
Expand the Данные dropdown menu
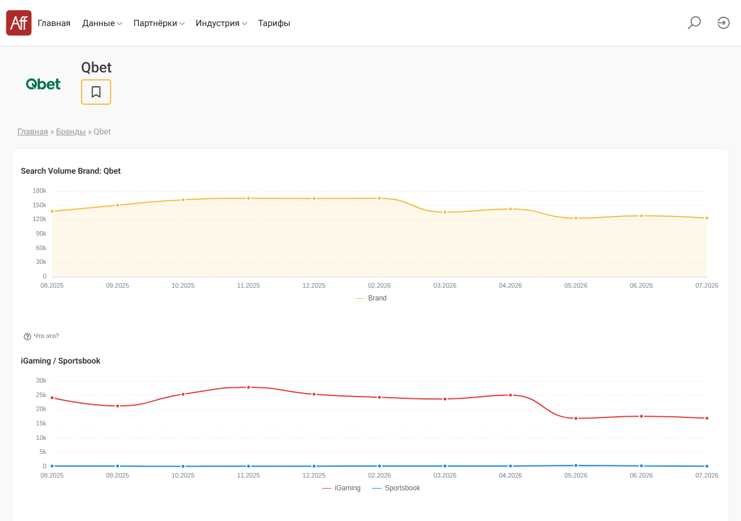(x=102, y=23)
